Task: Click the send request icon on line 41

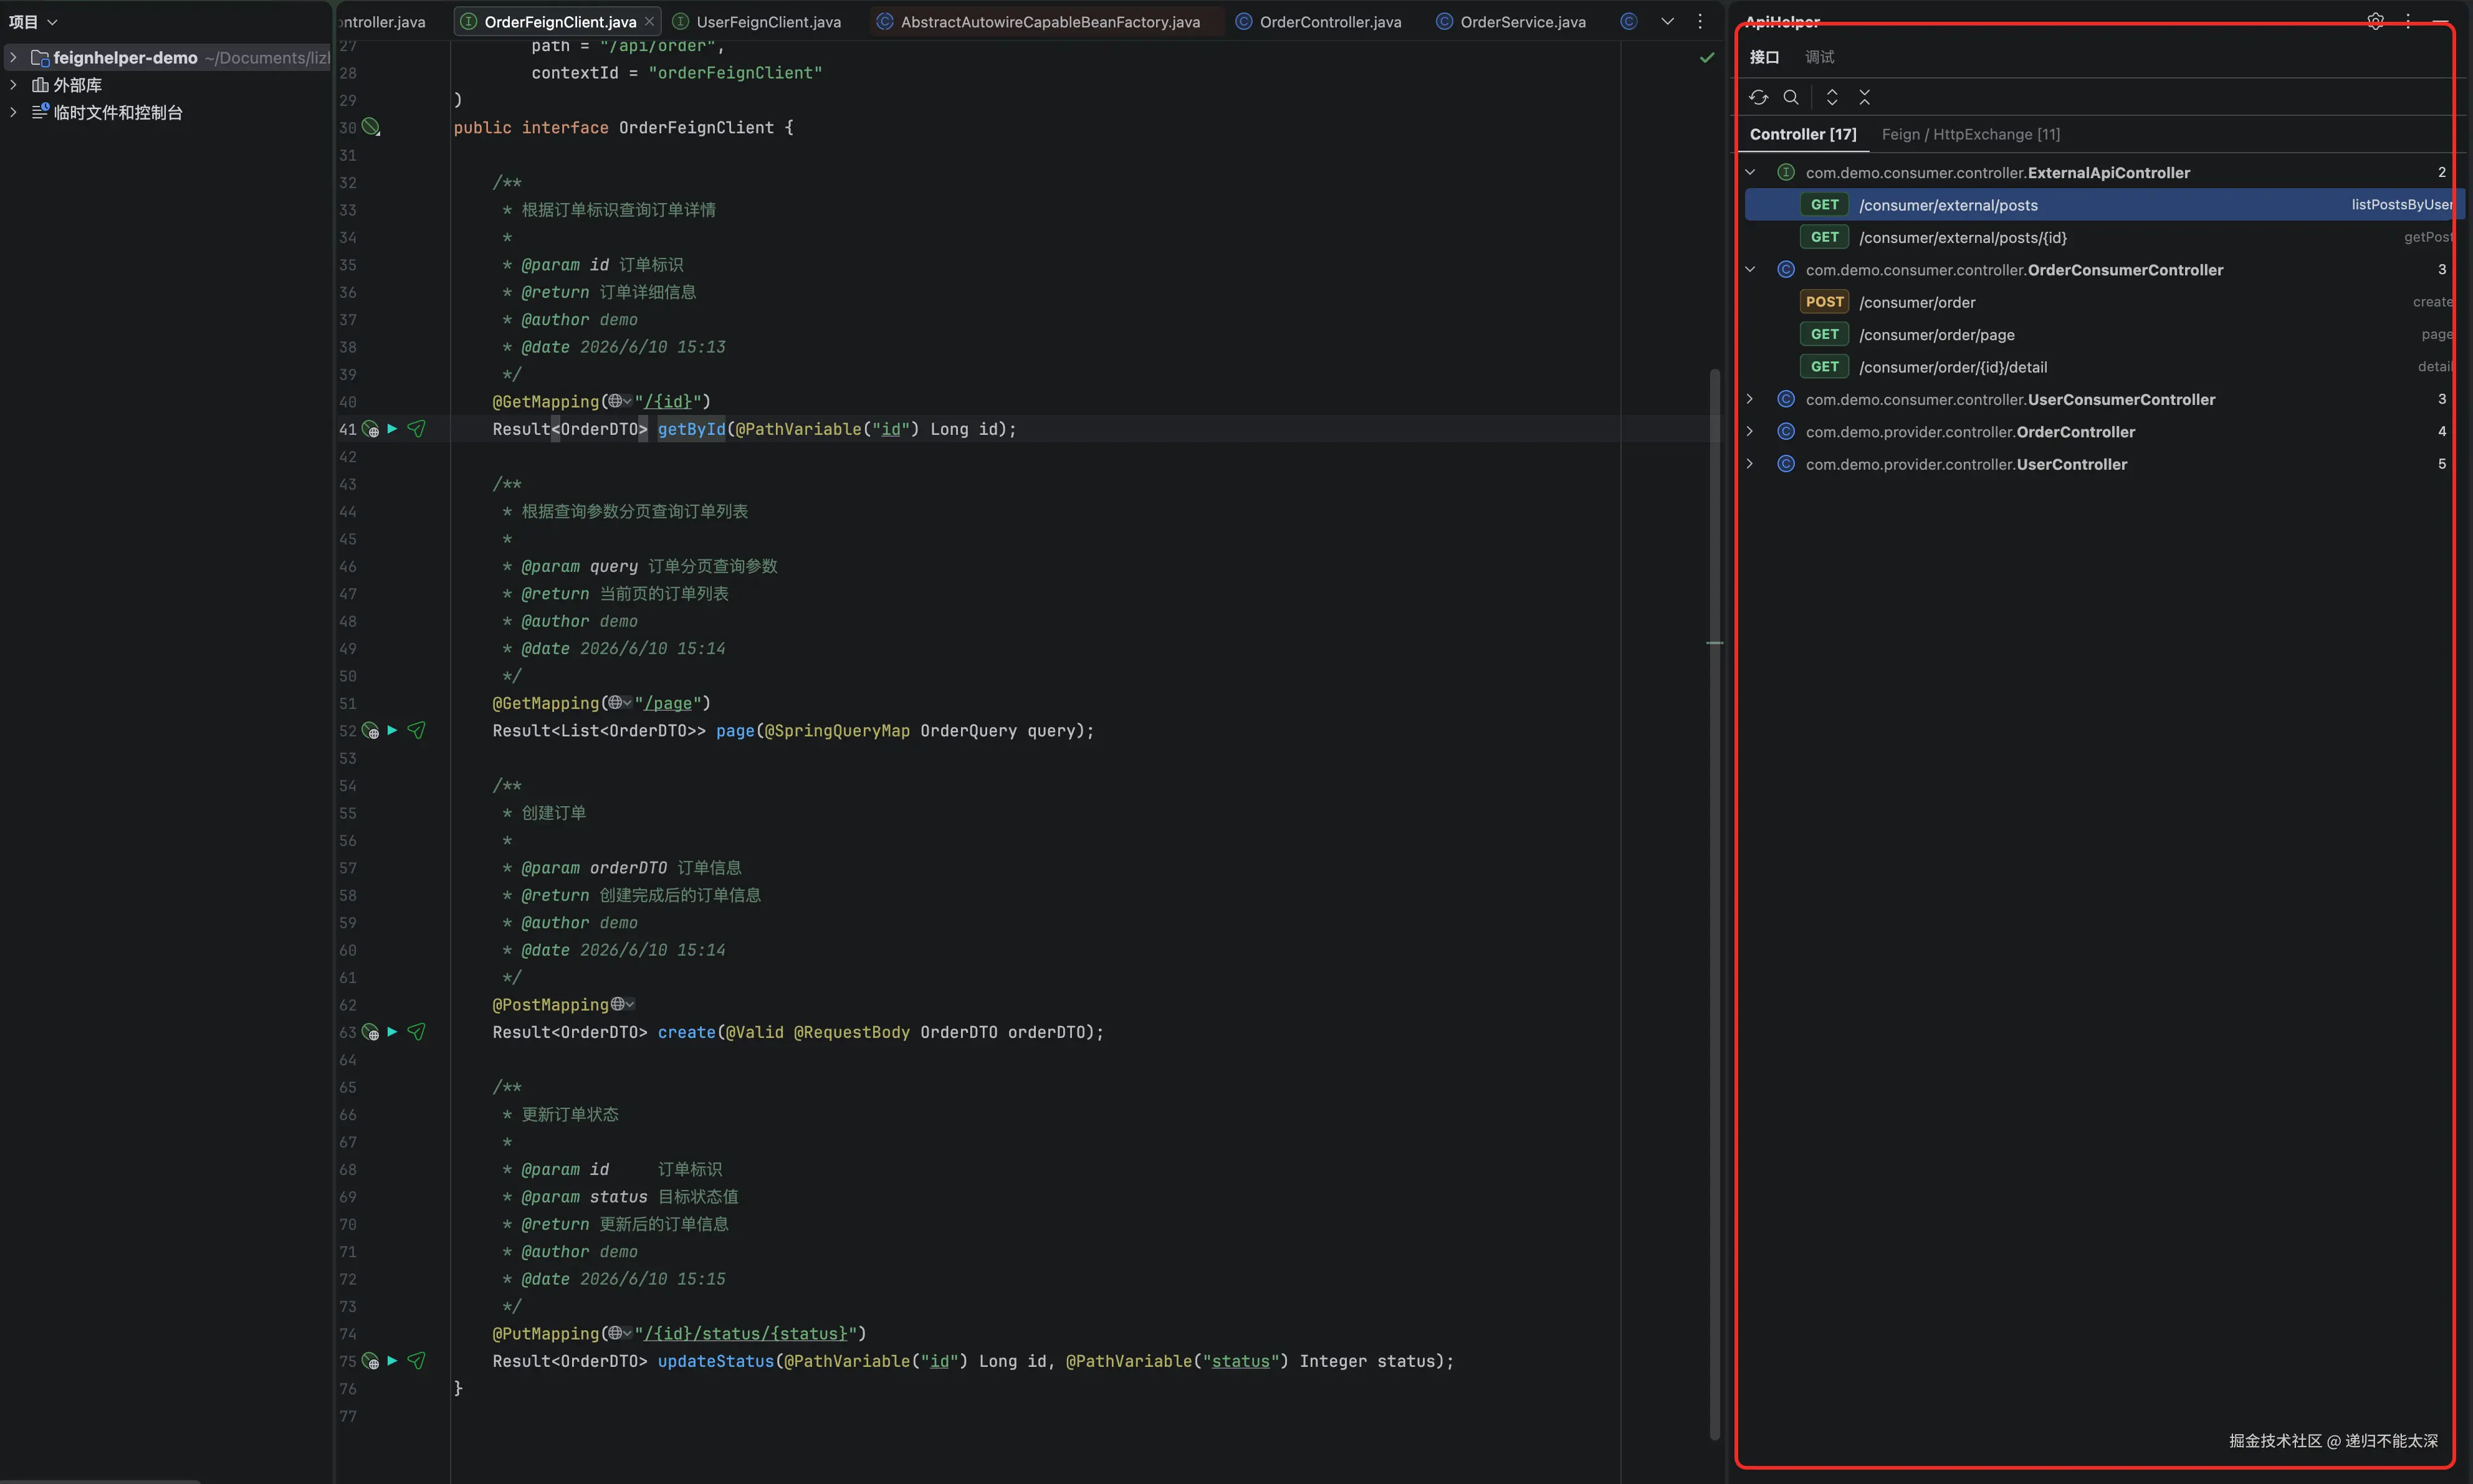Action: click(416, 429)
